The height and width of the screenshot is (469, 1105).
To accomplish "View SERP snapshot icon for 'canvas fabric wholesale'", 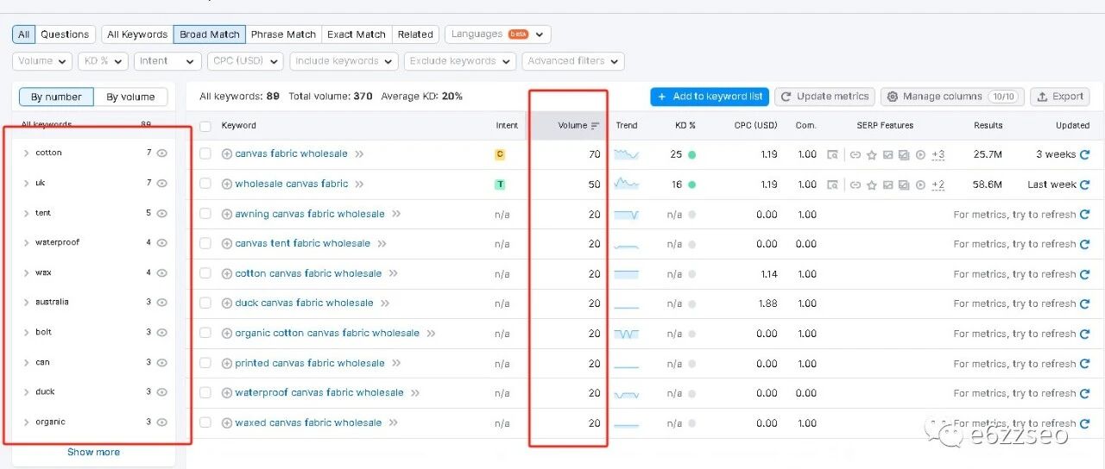I will tap(832, 155).
